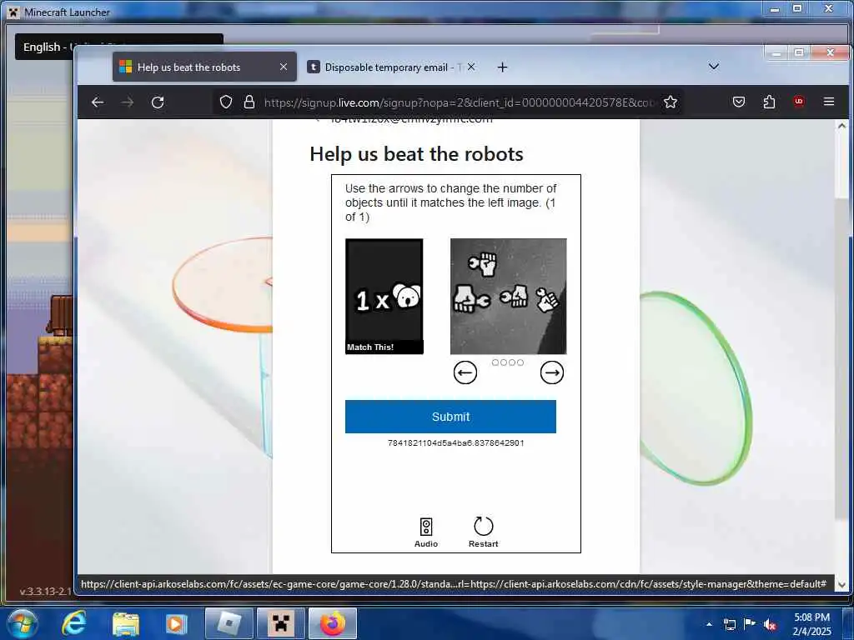Open the Firefox hamburger menu
This screenshot has height=640, width=854.
click(829, 101)
